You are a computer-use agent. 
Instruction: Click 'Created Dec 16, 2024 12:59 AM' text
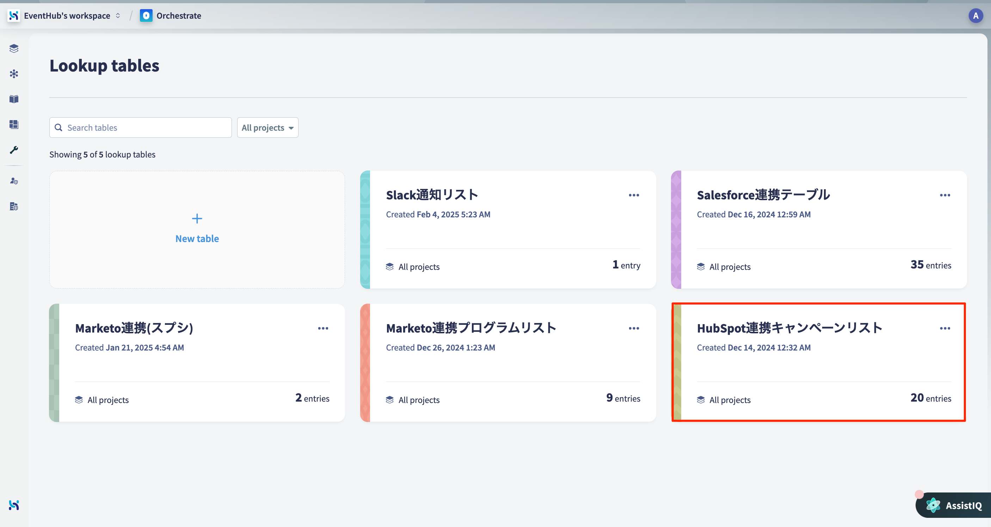753,214
